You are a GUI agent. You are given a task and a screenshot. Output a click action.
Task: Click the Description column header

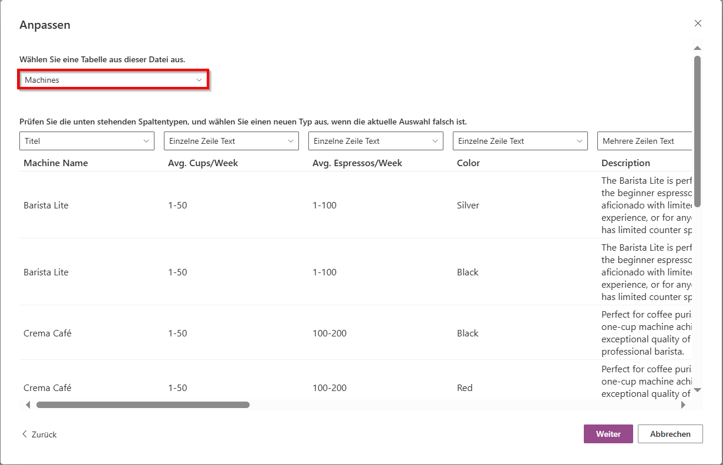click(626, 163)
